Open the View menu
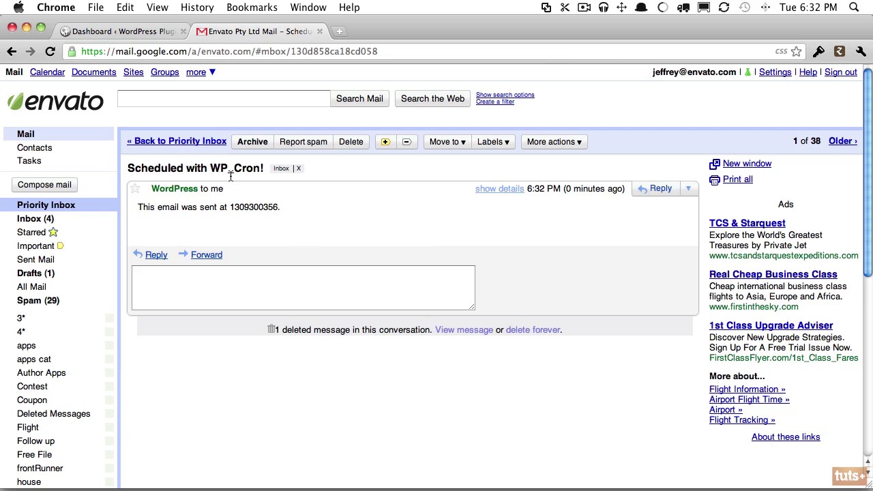The width and height of the screenshot is (873, 491). click(157, 8)
